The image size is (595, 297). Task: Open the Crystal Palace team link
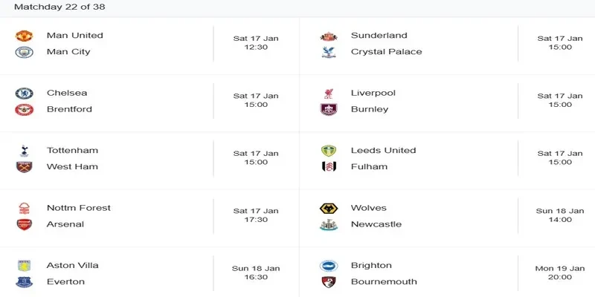click(x=386, y=52)
